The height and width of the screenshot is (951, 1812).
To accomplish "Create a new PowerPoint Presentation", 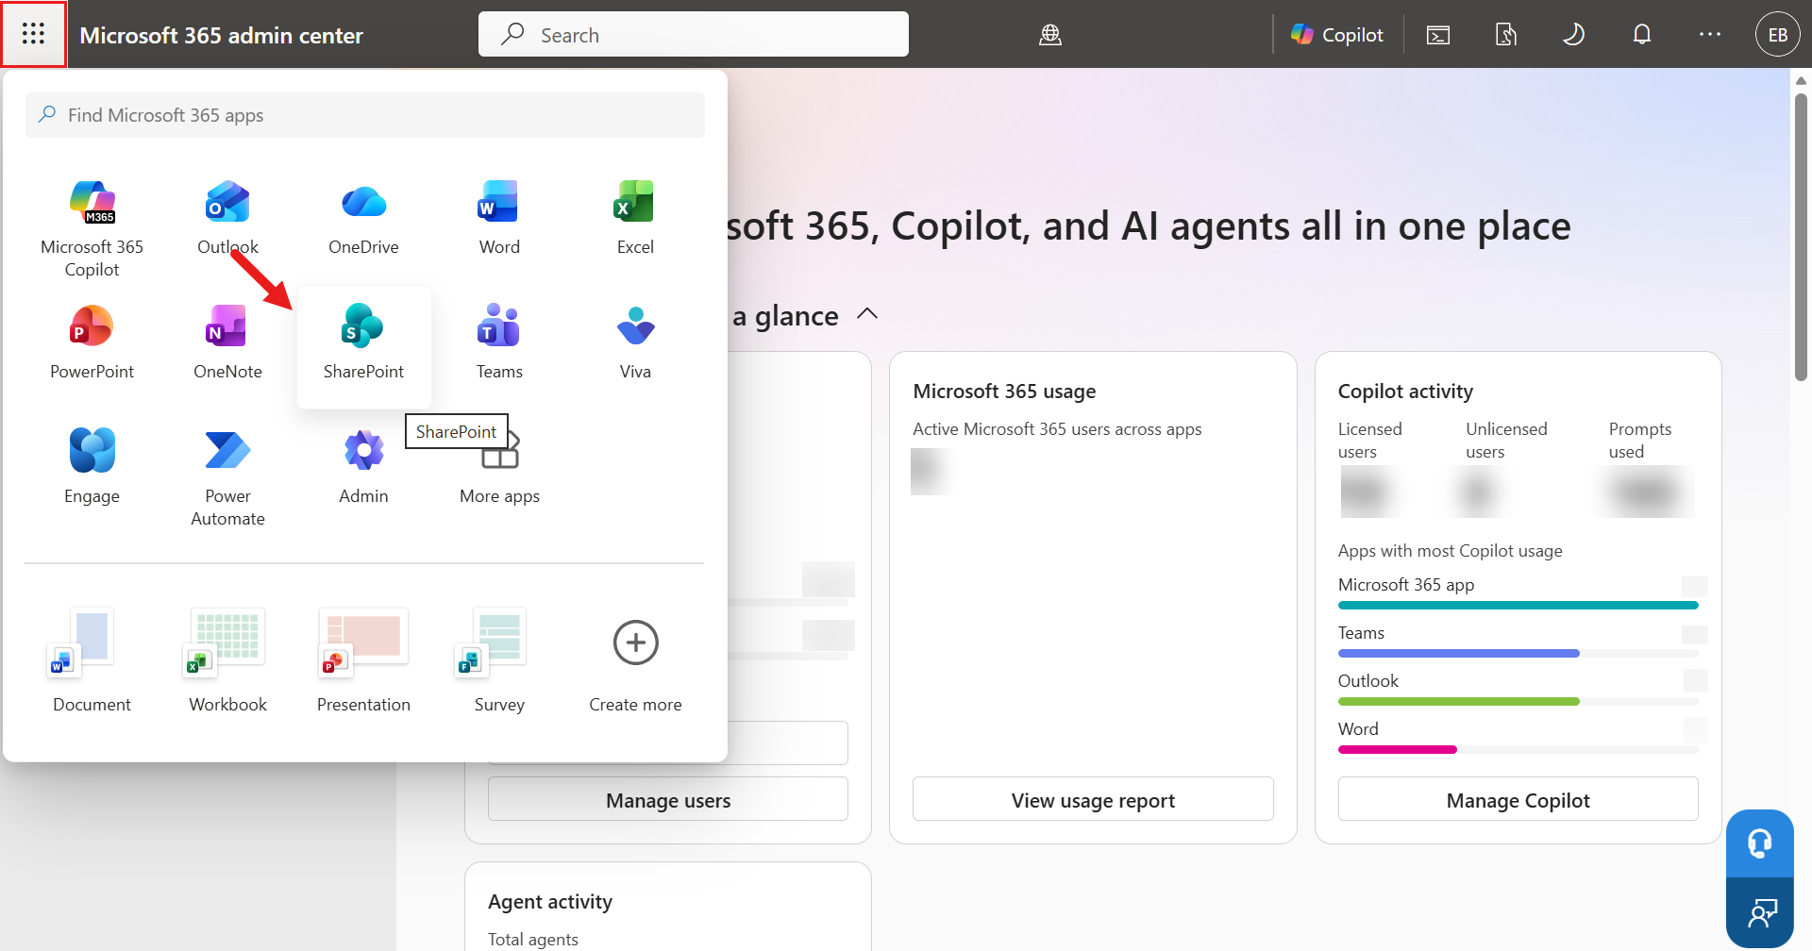I will tap(363, 660).
